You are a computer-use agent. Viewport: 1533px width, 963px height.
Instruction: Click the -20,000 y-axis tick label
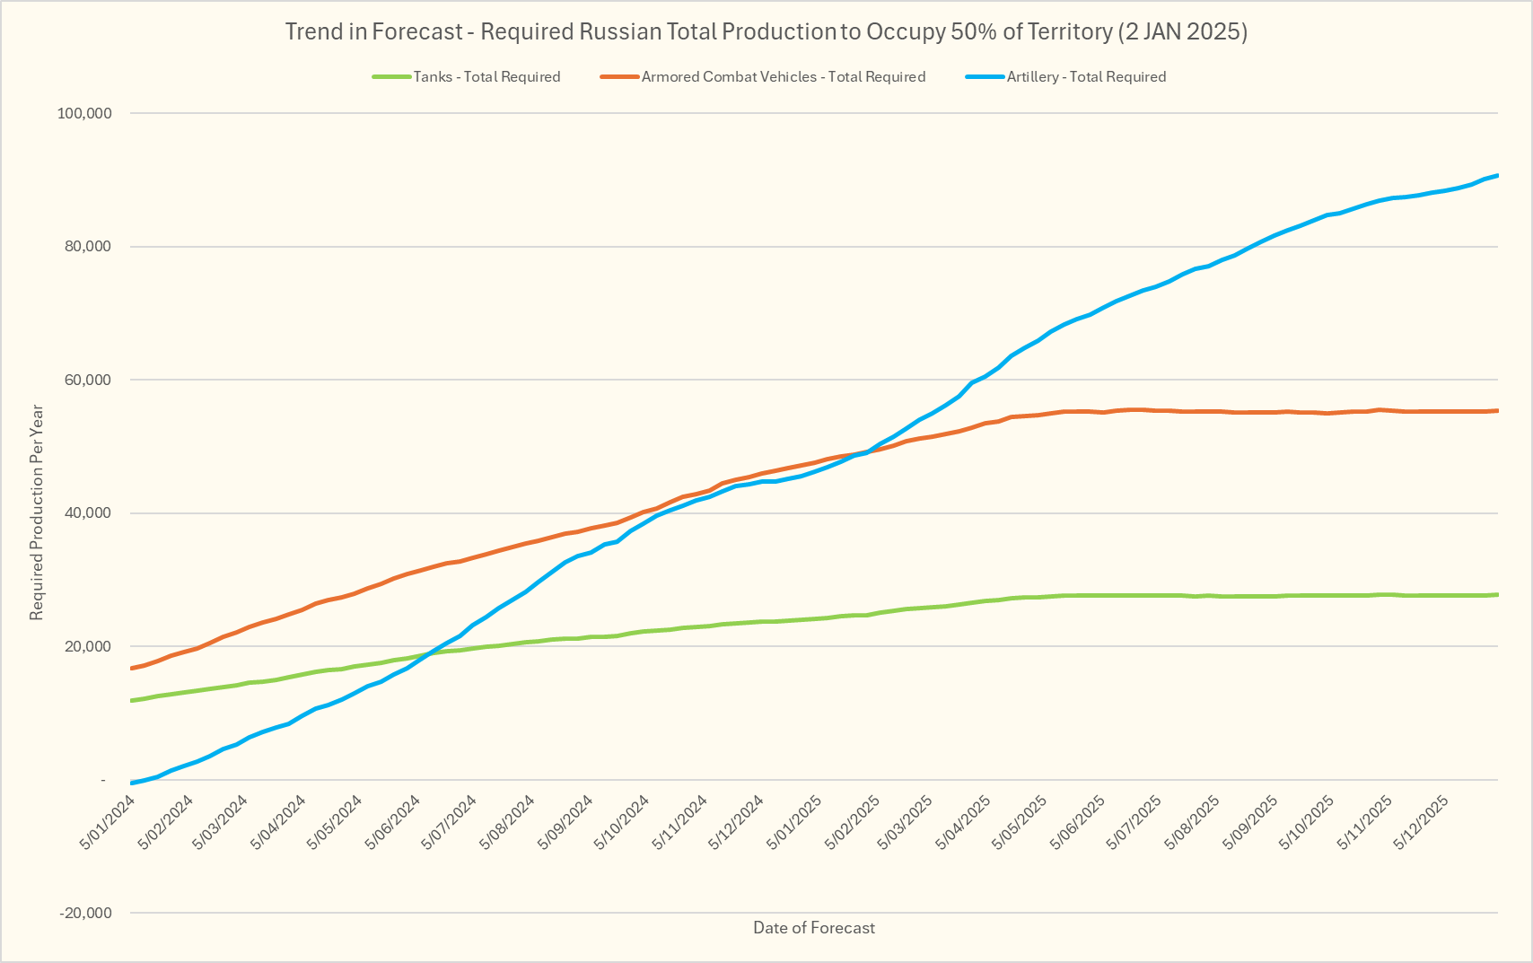pos(85,913)
